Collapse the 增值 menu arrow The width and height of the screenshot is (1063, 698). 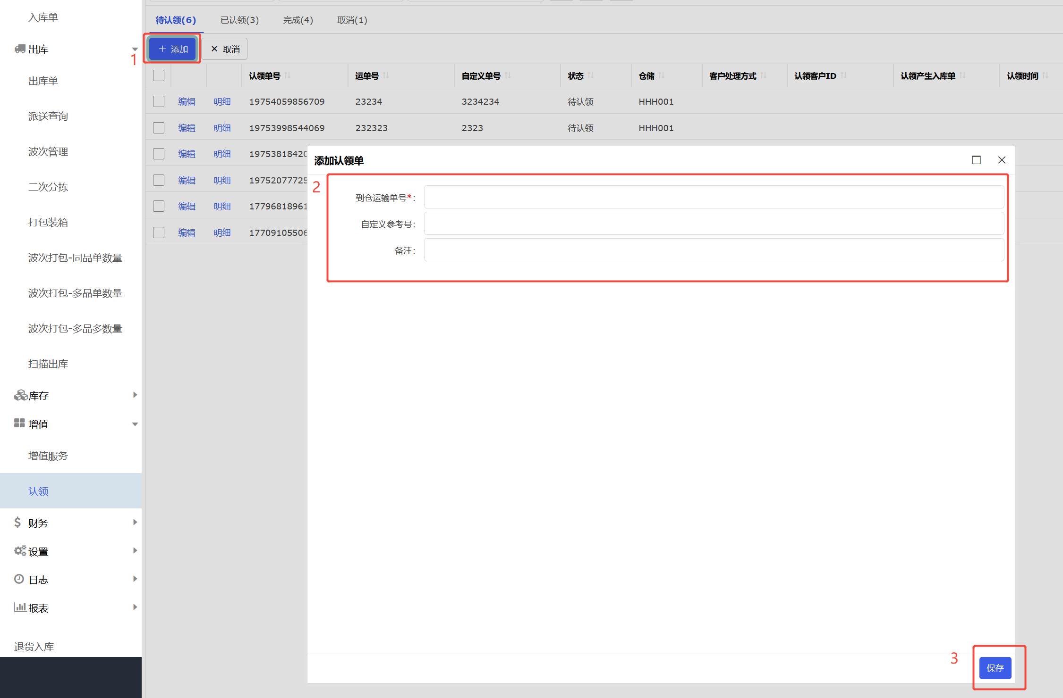pyautogui.click(x=135, y=424)
